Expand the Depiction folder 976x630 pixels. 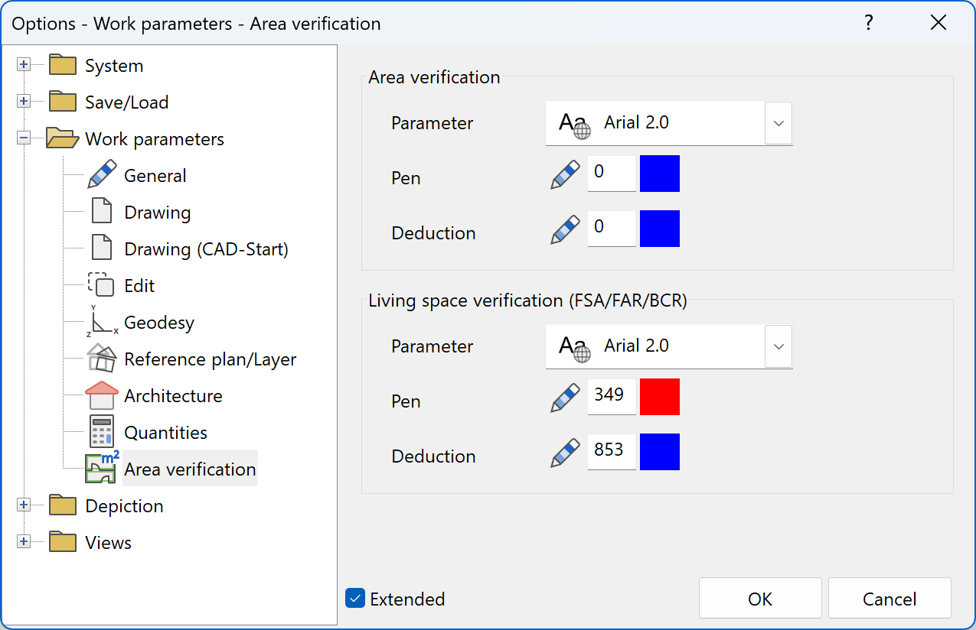[x=24, y=505]
